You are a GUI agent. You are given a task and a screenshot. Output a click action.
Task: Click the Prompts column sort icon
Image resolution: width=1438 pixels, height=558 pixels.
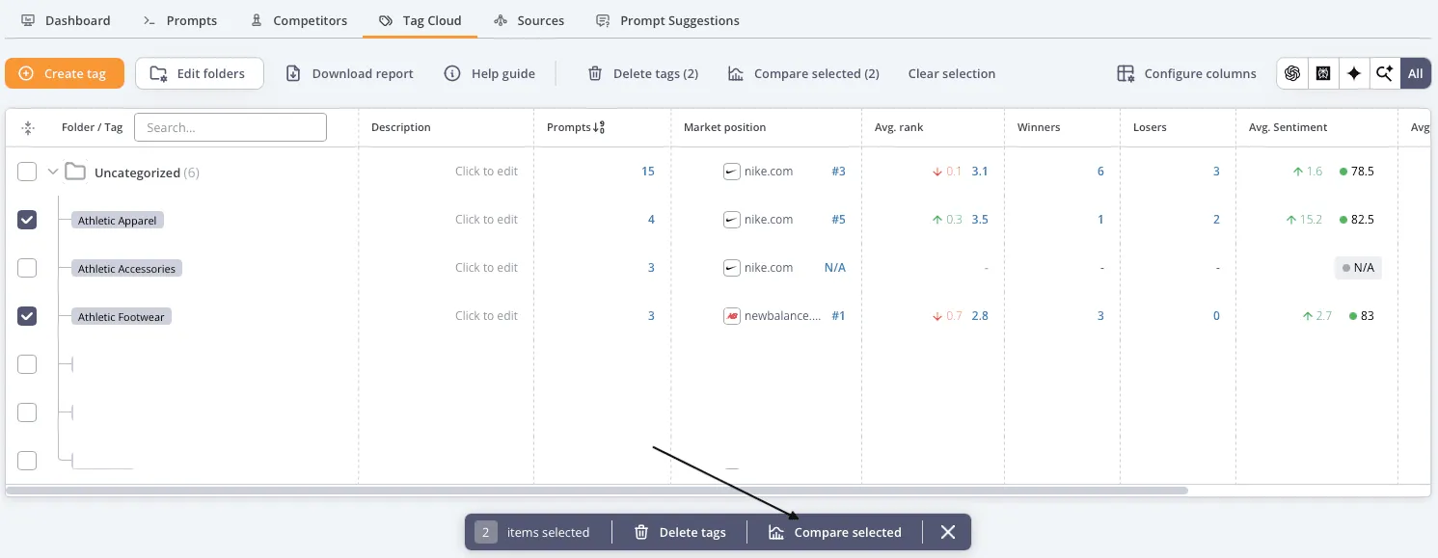(599, 127)
